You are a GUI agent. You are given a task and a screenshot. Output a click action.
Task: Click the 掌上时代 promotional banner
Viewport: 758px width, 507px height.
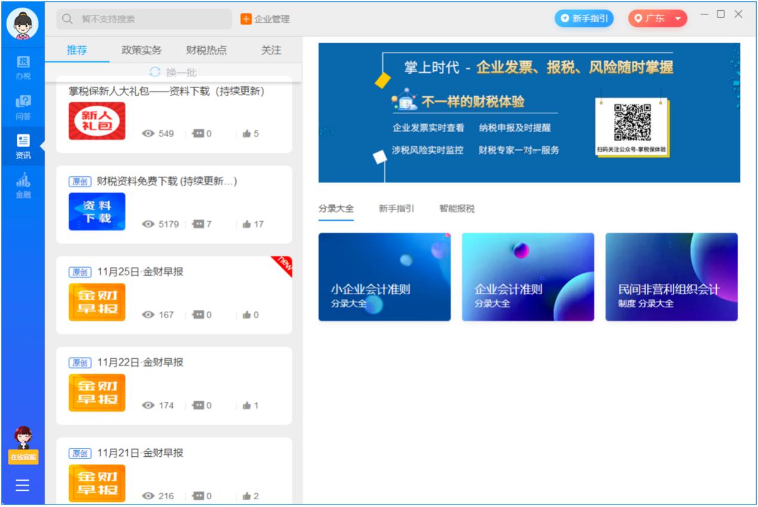pos(529,112)
